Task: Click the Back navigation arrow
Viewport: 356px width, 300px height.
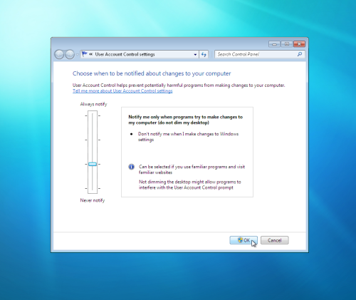Action: tap(59, 54)
